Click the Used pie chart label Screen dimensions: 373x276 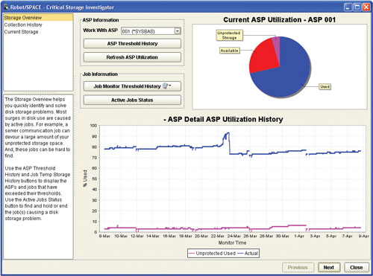325,87
